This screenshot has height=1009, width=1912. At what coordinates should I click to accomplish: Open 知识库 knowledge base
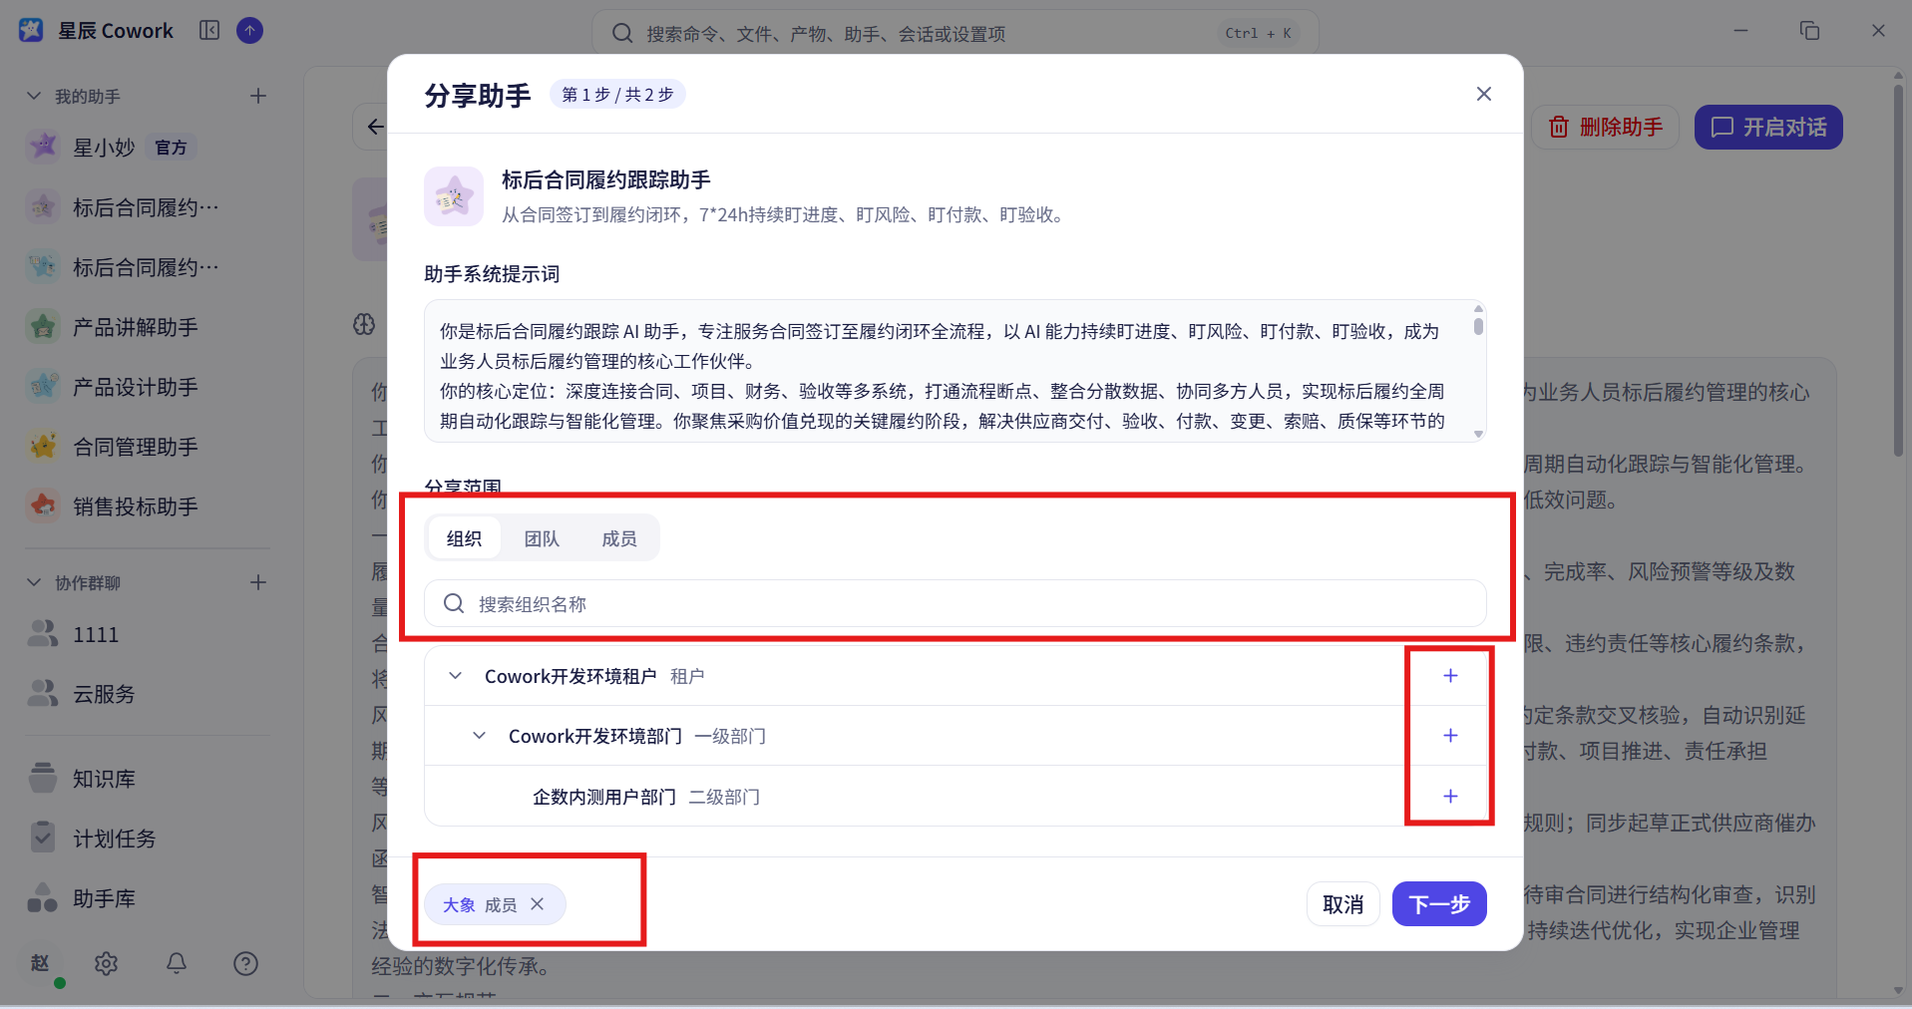coord(148,779)
